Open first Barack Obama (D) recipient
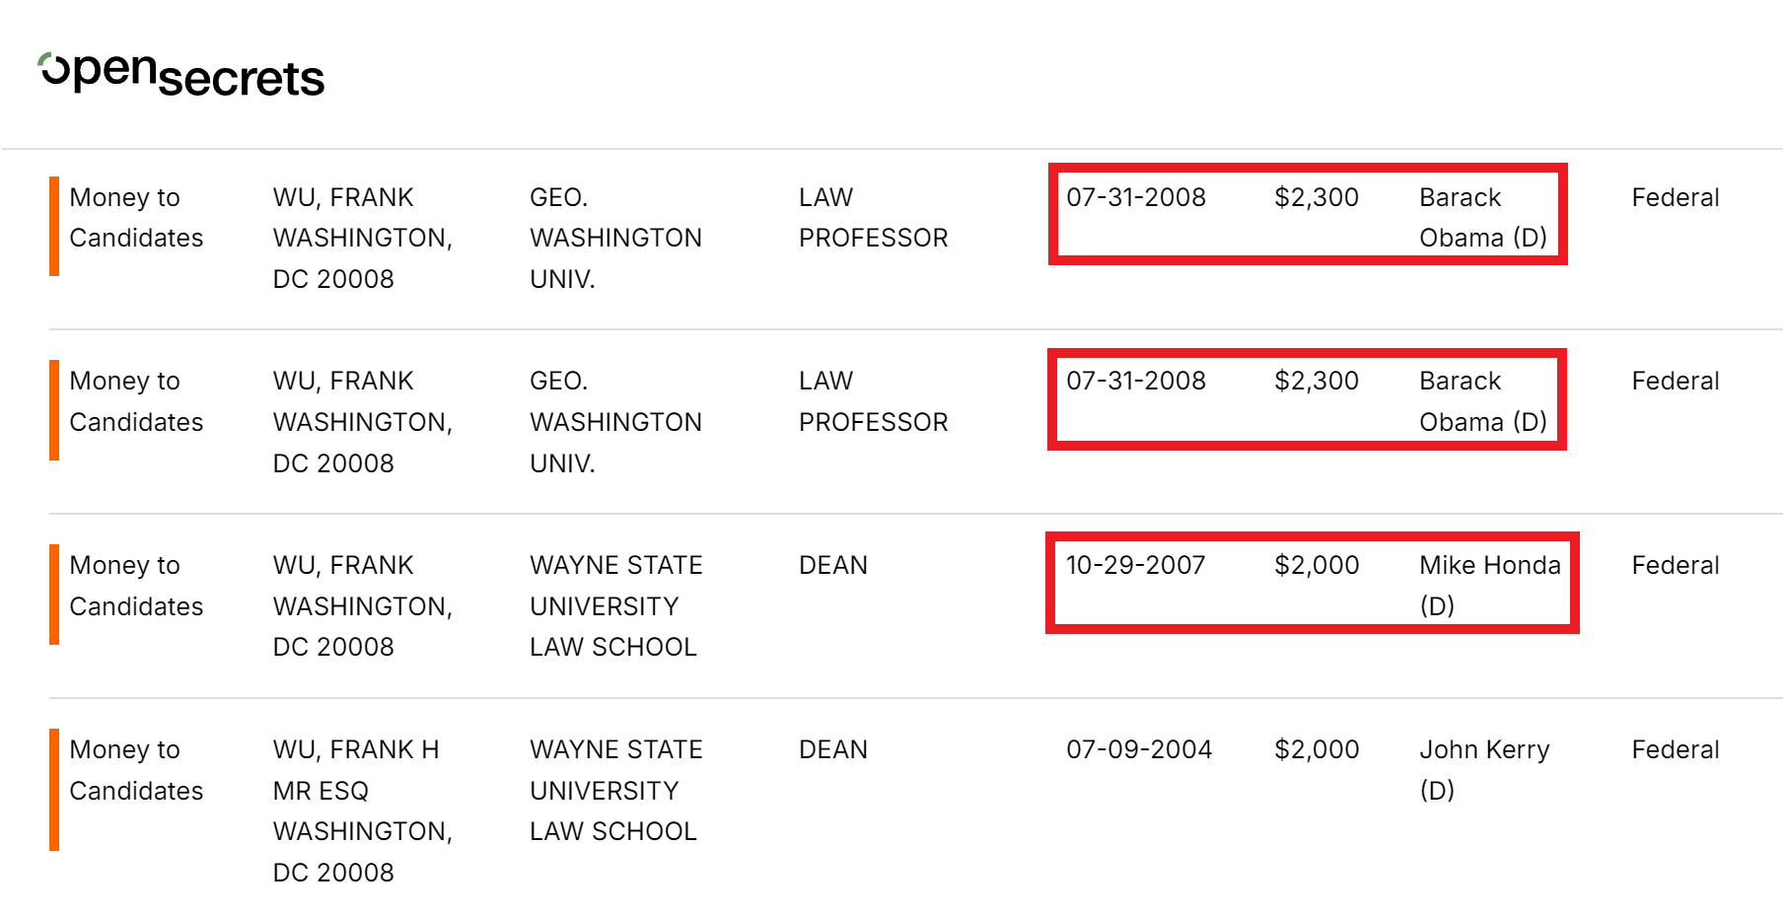This screenshot has width=1785, height=915. (1483, 218)
